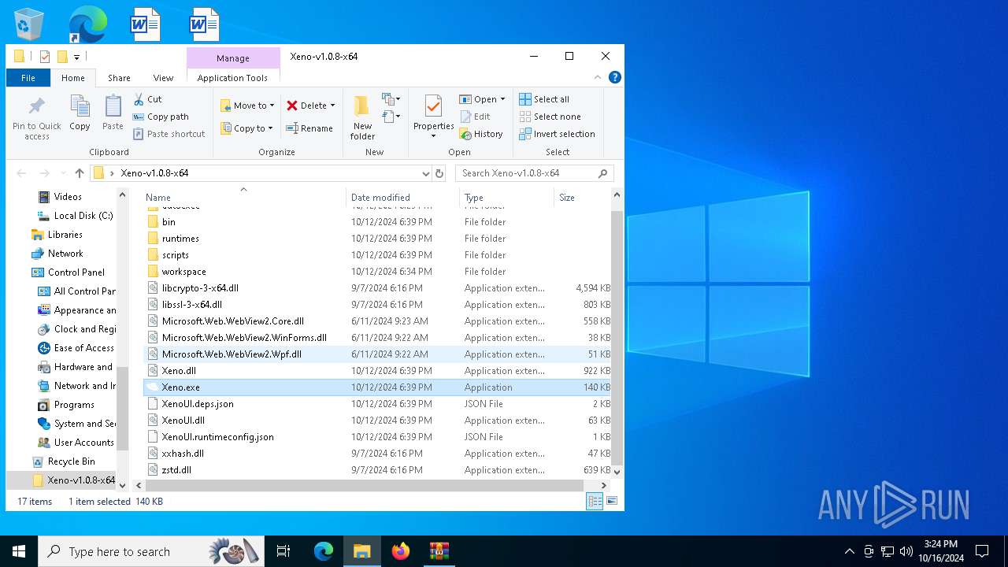The width and height of the screenshot is (1008, 567).
Task: Open the File tab
Action: point(28,78)
